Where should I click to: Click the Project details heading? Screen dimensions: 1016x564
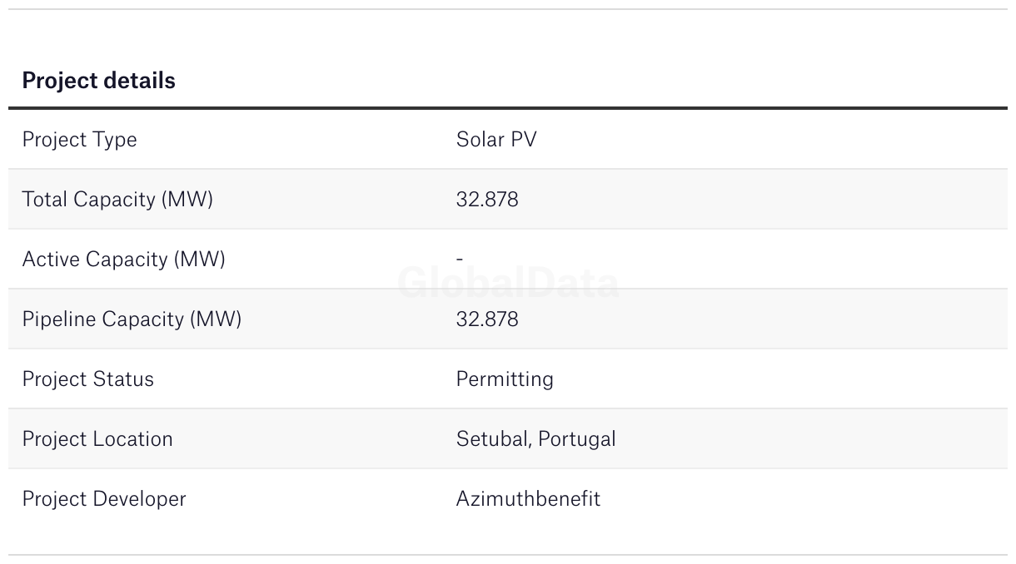click(98, 81)
